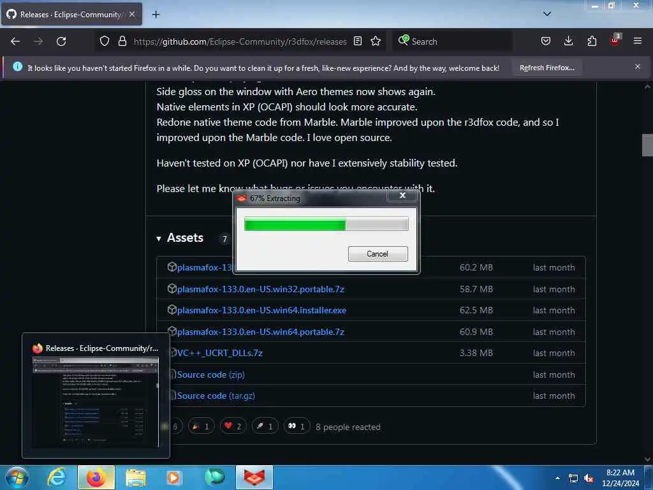Toggle the party popper reaction
The width and height of the screenshot is (653, 490).
coord(201,426)
